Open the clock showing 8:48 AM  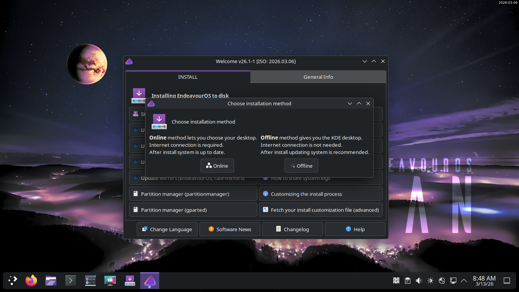pos(484,281)
